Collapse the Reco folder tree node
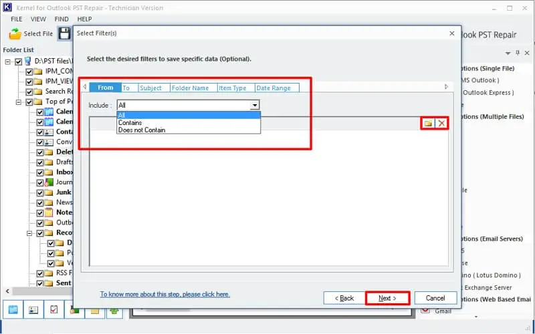Viewport: 535px width, 334px height. click(29, 233)
